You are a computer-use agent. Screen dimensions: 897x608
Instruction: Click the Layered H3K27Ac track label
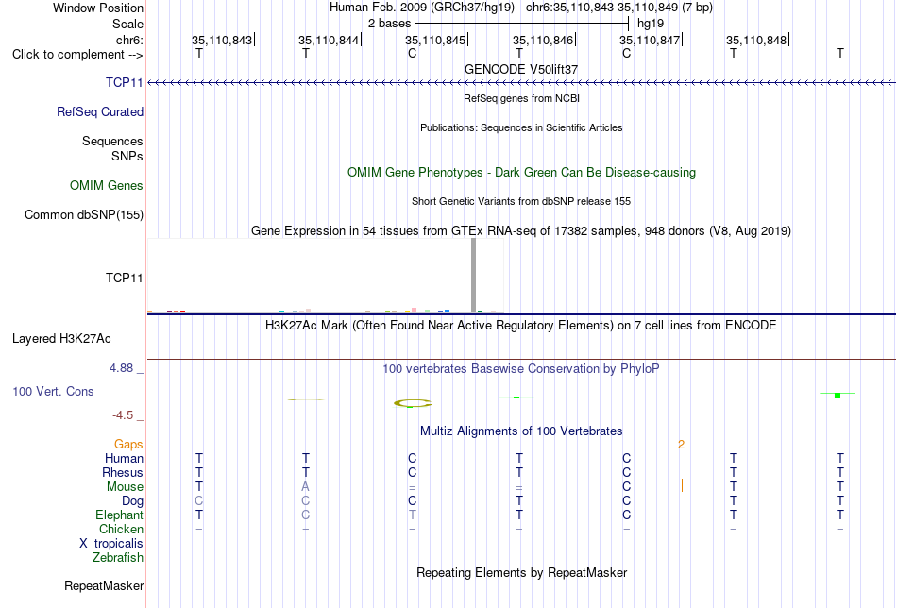point(61,338)
